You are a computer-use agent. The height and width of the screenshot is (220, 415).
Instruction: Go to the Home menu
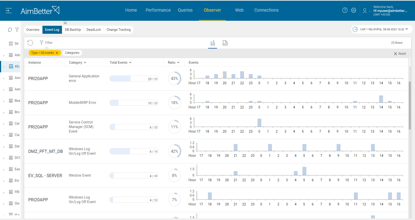[131, 10]
